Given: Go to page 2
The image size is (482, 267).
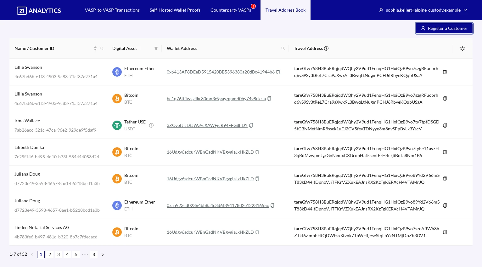Looking at the screenshot, I should 50,254.
